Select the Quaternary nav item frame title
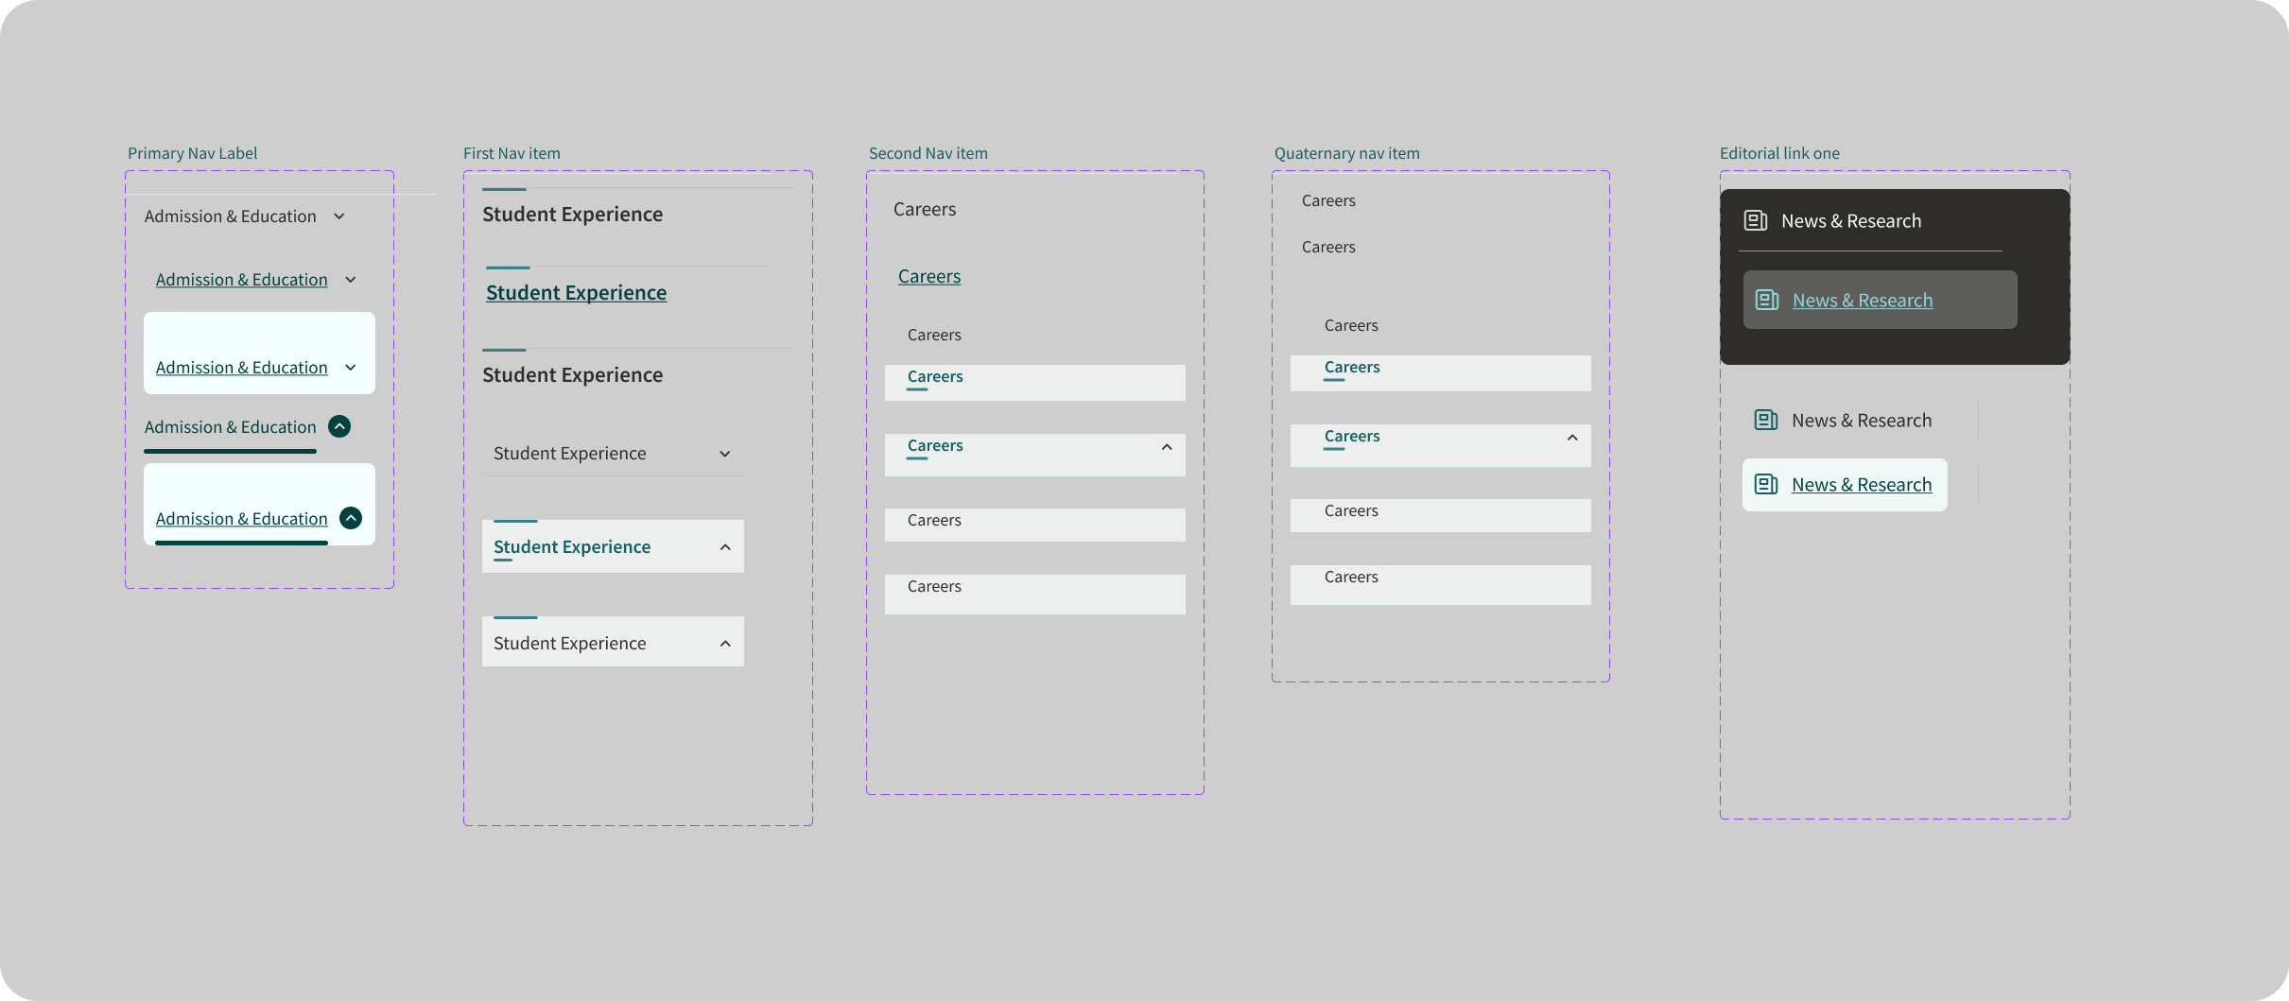The image size is (2289, 1001). [x=1347, y=153]
